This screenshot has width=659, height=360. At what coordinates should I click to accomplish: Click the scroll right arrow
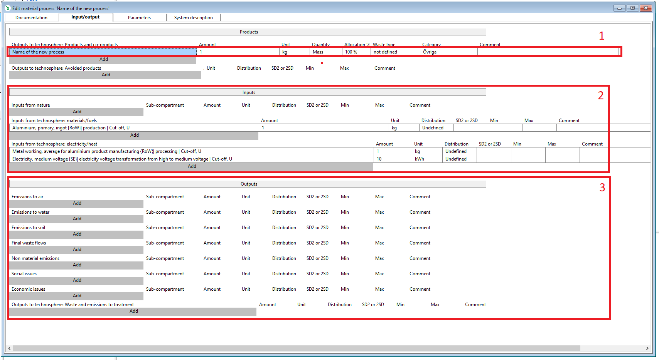click(647, 348)
